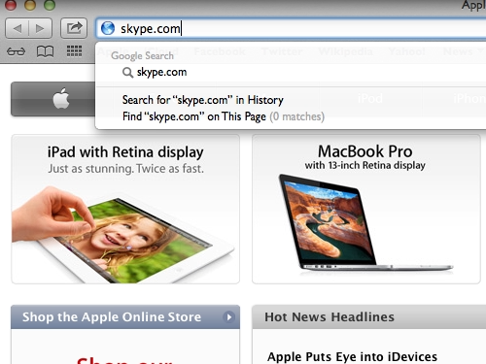This screenshot has width=486, height=364.
Task: Click Wikipedia in the bookmarks bar
Action: pos(345,51)
